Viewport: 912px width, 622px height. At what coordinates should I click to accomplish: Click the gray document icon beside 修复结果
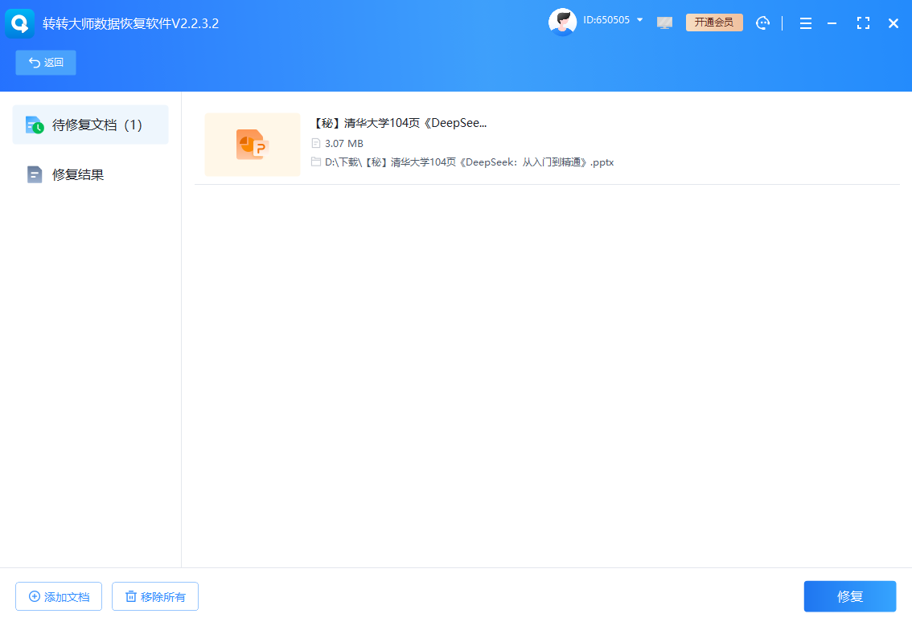click(x=34, y=174)
